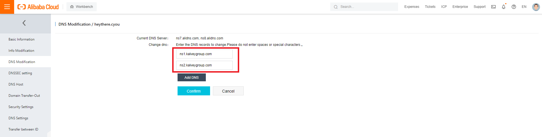Image resolution: width=542 pixels, height=137 pixels.
Task: Open the Expenses menu
Action: (x=412, y=7)
